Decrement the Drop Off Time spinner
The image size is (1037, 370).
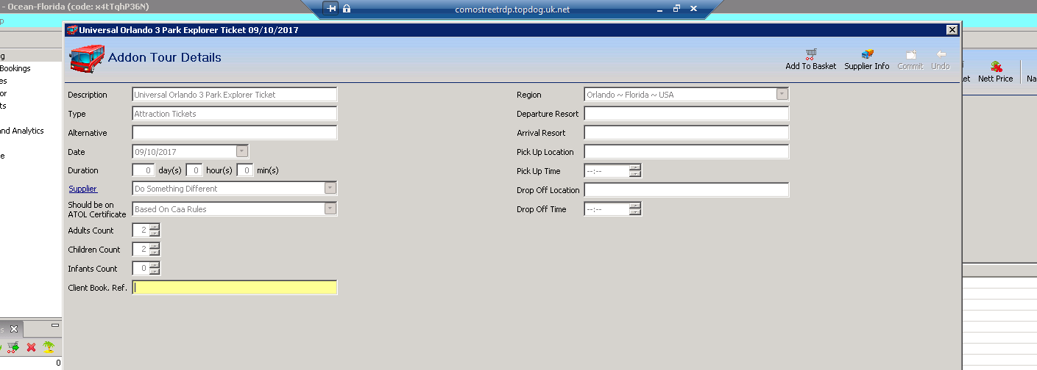[x=635, y=212]
